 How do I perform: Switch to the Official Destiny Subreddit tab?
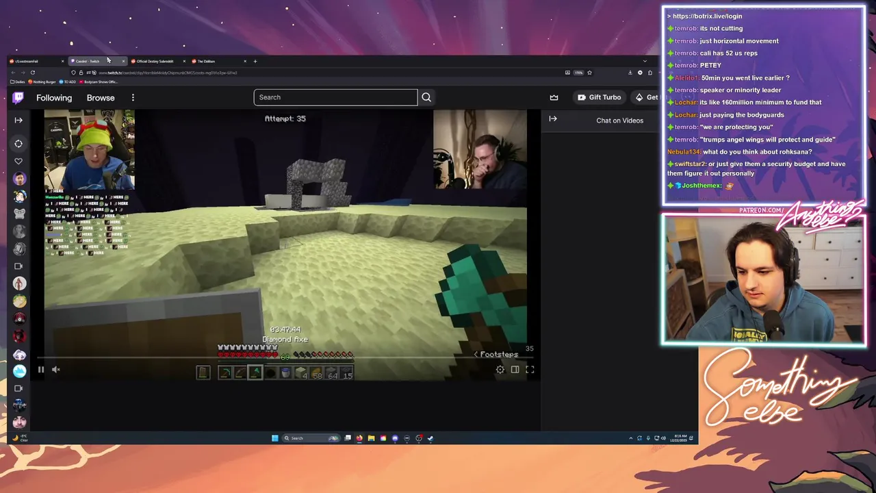158,61
